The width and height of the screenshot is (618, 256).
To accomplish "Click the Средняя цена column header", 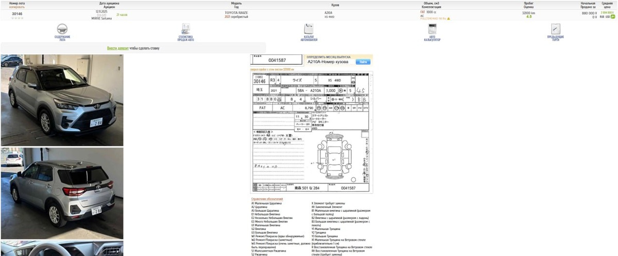I will point(607,5).
